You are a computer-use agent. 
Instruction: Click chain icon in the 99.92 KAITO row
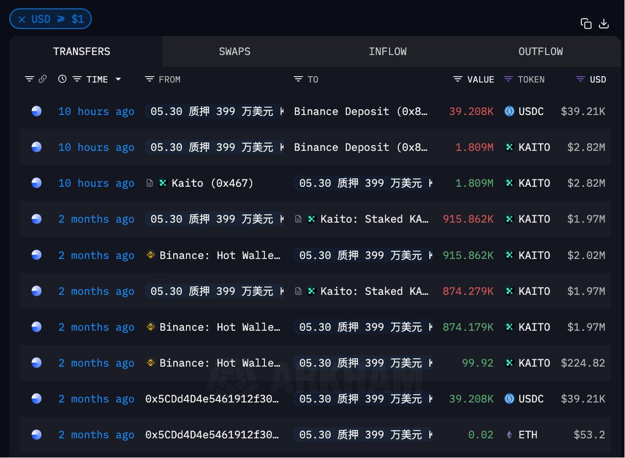click(36, 363)
